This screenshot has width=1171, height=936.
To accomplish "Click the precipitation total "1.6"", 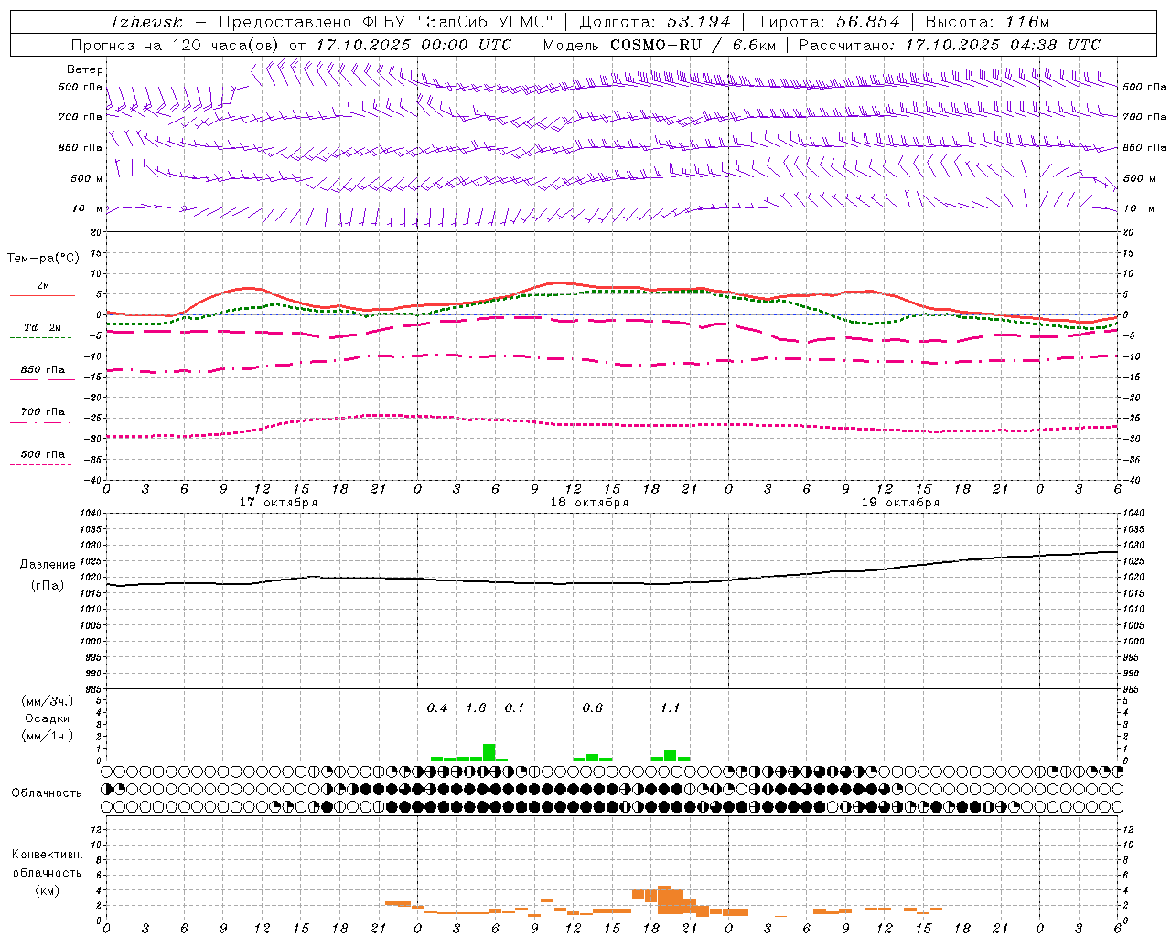I will click(x=476, y=708).
